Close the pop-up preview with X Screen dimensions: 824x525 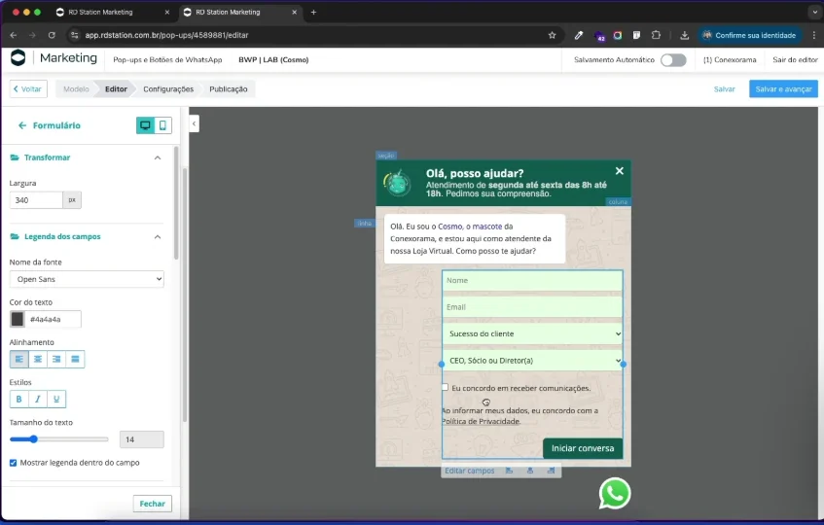[x=620, y=171]
